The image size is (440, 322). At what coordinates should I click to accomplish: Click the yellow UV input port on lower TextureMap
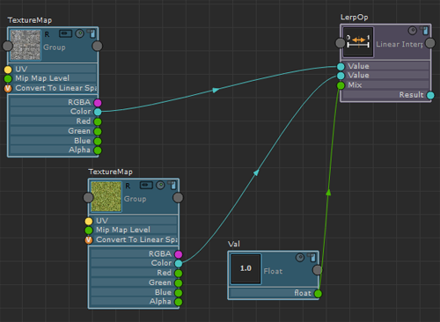(x=89, y=221)
